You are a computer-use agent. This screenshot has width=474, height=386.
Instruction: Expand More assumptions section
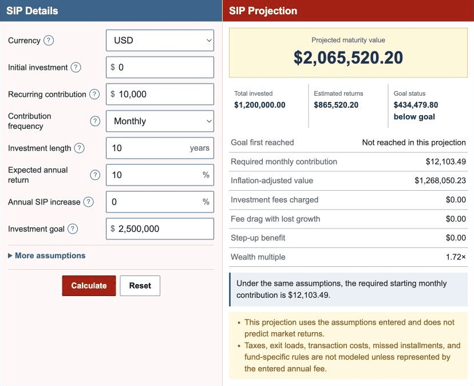click(x=47, y=255)
